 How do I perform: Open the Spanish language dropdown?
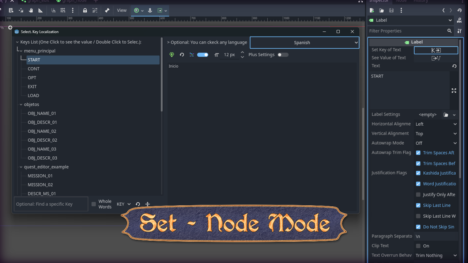[x=305, y=43]
